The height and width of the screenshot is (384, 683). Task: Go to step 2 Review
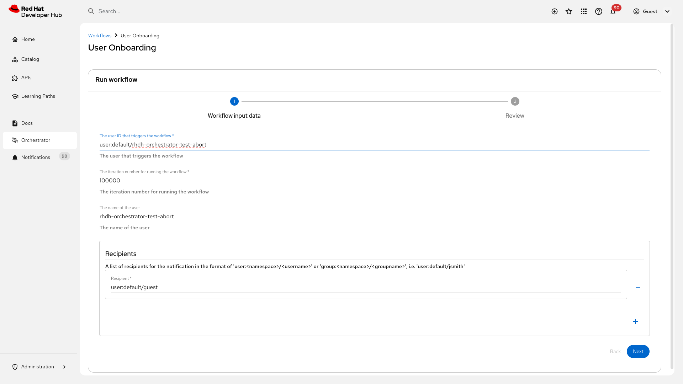(515, 102)
